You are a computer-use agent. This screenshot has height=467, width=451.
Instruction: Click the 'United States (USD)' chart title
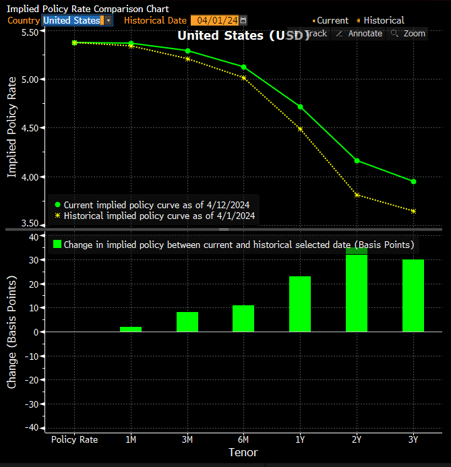243,36
